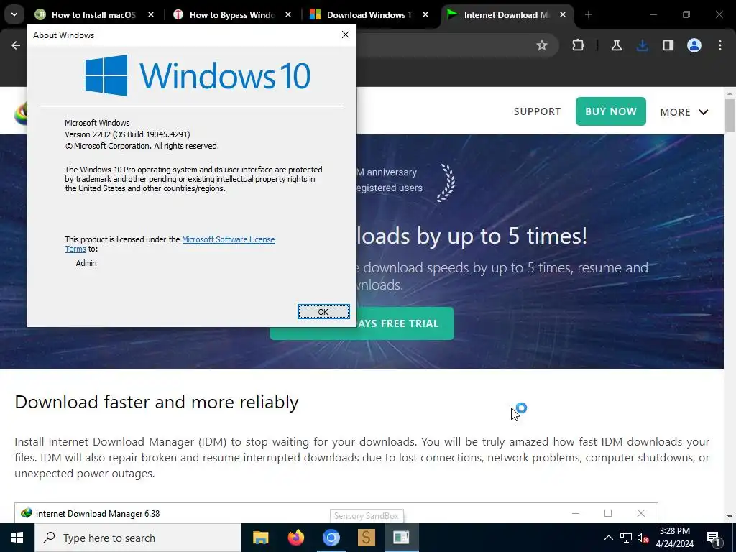736x552 pixels.
Task: Open SUPPORT page on IDM site
Action: tap(537, 111)
